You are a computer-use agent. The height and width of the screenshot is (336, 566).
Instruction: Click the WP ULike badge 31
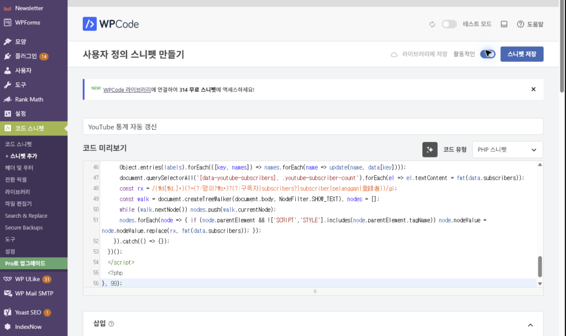(46, 279)
